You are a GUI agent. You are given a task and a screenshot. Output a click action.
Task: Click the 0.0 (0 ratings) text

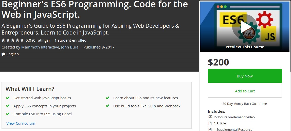click(38, 40)
